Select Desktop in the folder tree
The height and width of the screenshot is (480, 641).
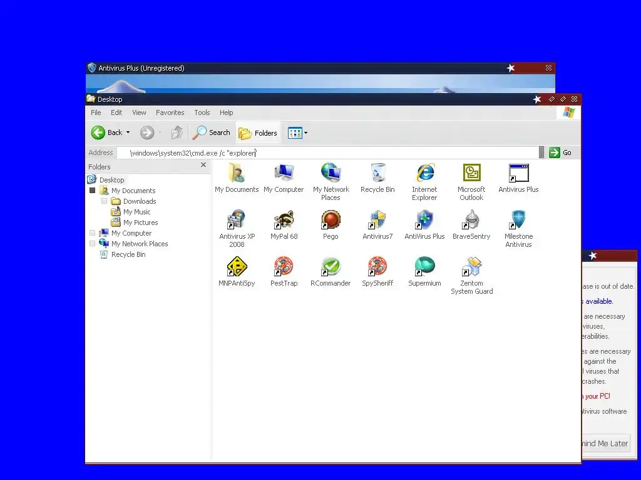click(111, 180)
